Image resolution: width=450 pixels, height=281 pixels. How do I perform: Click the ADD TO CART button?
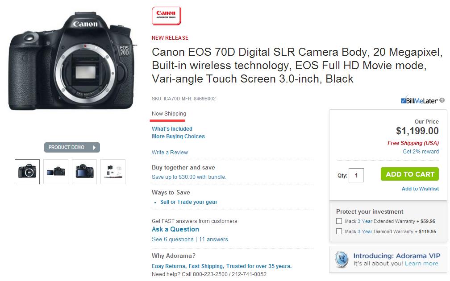pyautogui.click(x=409, y=174)
